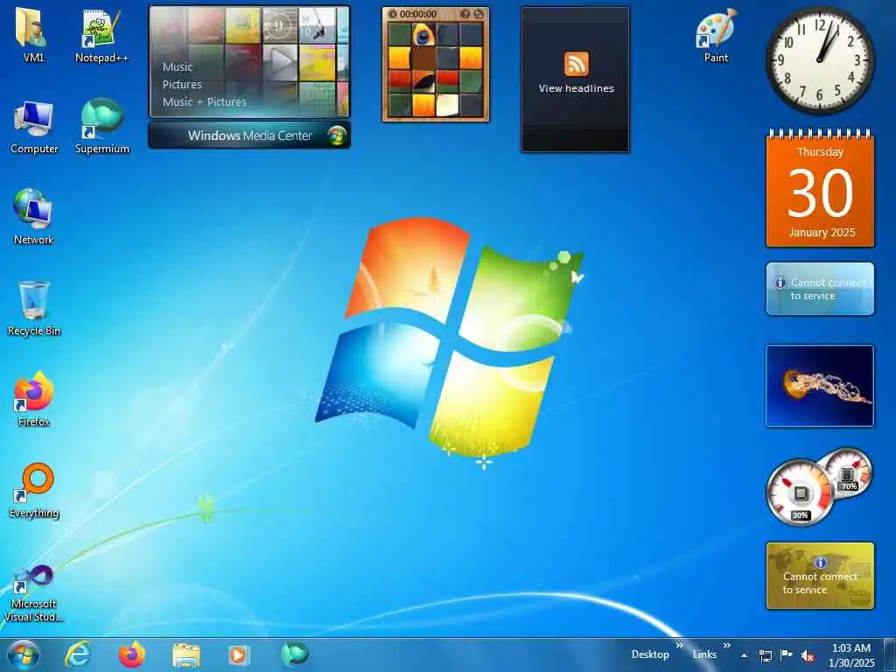Open Windows Explorer from the taskbar
This screenshot has width=896, height=672.
tap(186, 655)
